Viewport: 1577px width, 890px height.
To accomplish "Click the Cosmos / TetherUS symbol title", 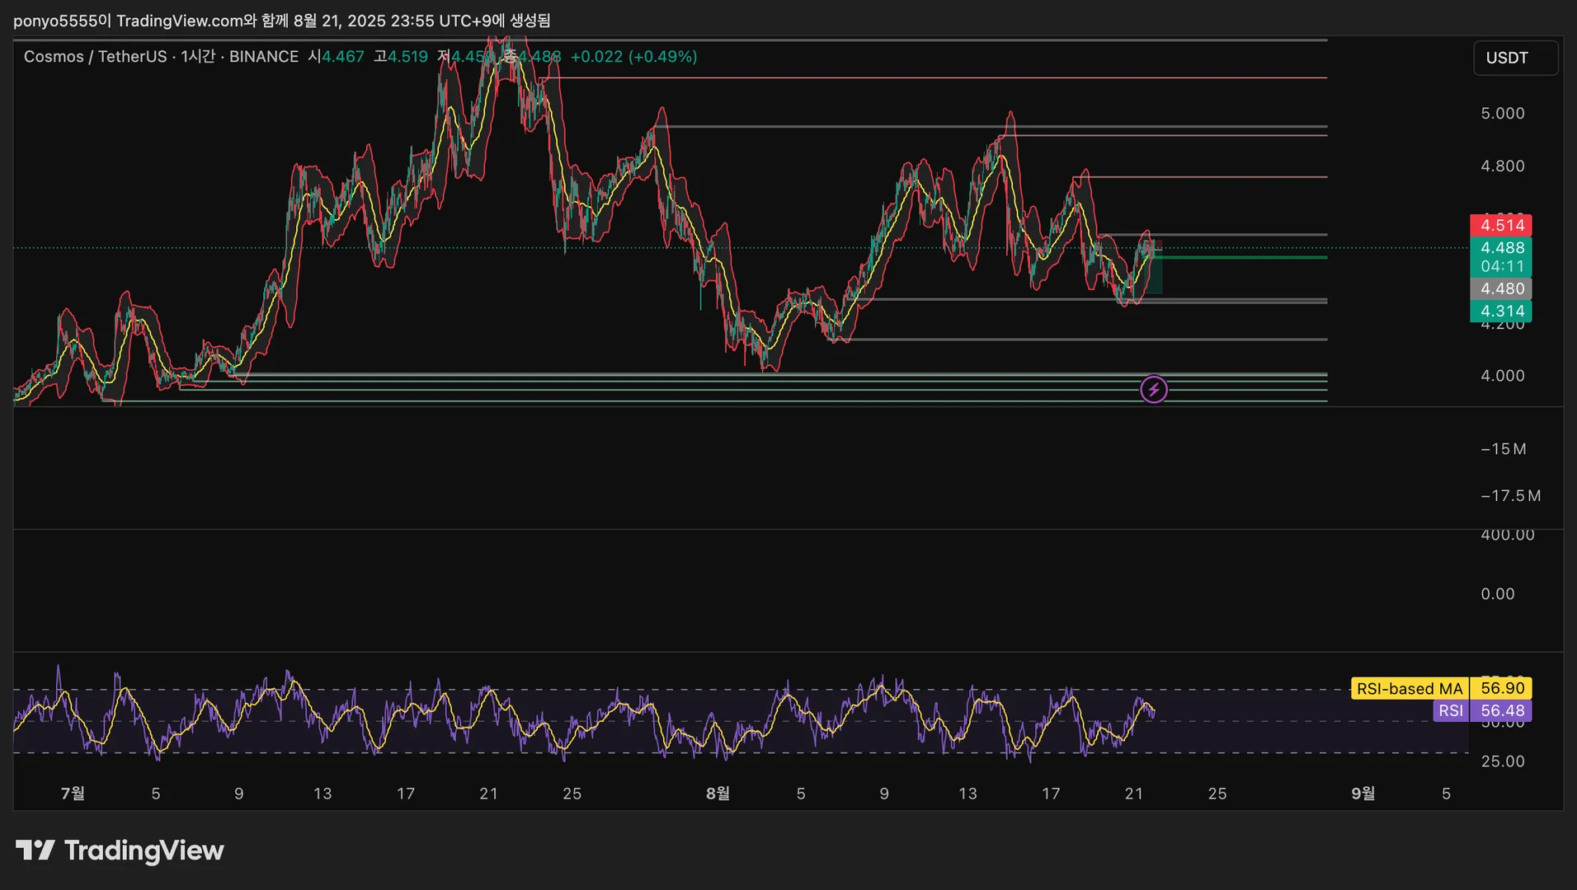I will [x=95, y=57].
